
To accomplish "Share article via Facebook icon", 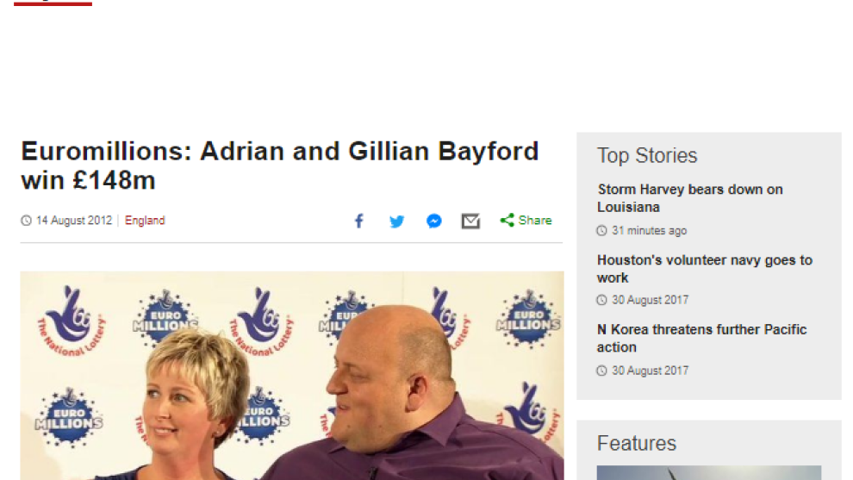I will (359, 221).
